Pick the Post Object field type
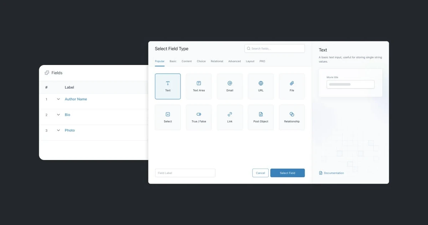428x225 pixels. (261, 117)
